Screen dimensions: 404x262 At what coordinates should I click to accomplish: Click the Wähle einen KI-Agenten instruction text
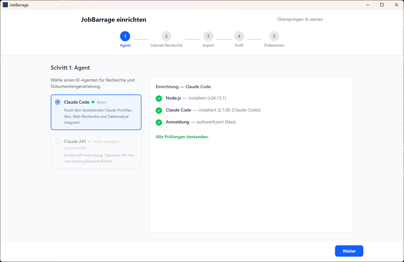[93, 83]
